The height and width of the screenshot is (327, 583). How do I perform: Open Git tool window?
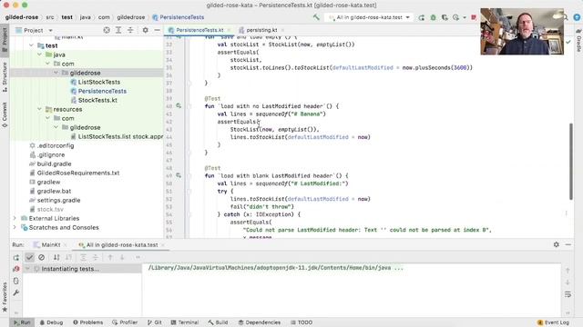click(x=154, y=322)
